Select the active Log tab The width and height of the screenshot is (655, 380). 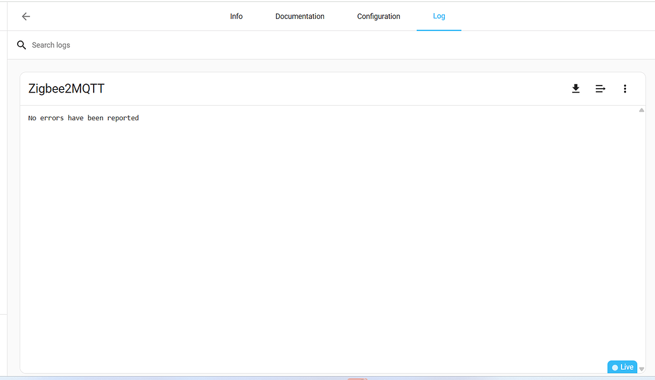(439, 16)
